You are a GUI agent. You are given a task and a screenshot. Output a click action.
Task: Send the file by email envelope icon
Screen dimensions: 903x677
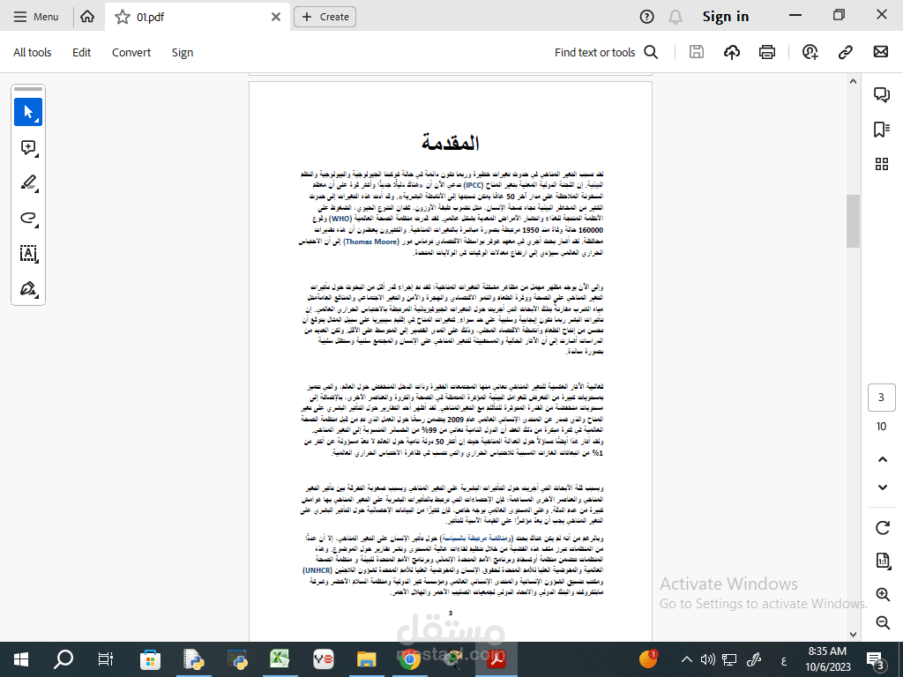(x=881, y=52)
